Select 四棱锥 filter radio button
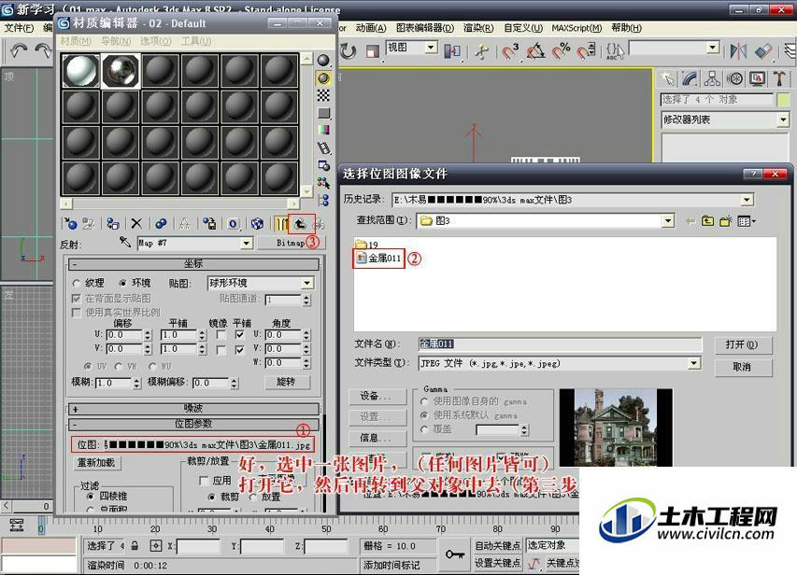Viewport: 797px width, 575px height. 91,496
